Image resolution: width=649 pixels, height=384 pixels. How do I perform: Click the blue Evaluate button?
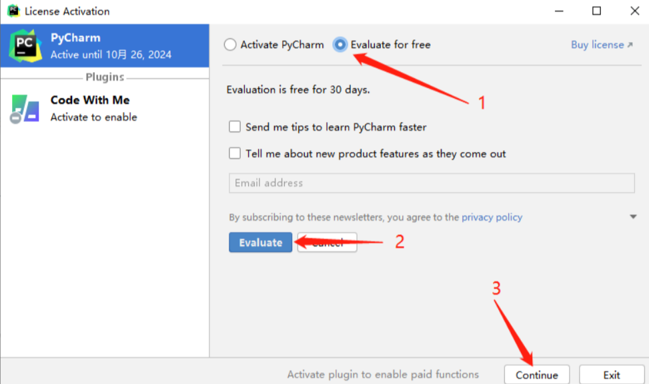pos(260,243)
